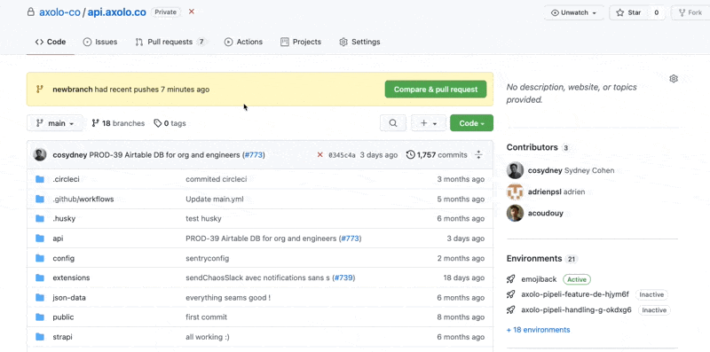Open the public folder
This screenshot has width=710, height=352.
coord(63,317)
